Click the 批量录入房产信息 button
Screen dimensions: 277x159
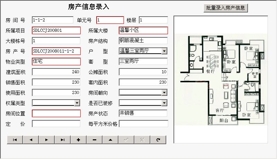pos(226,8)
